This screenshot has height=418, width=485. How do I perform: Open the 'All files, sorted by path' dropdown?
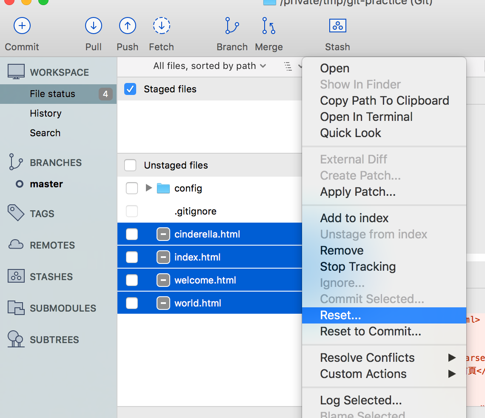[209, 66]
